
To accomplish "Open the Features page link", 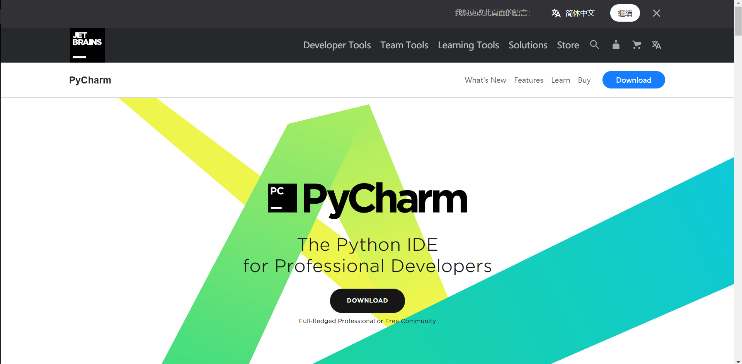I will pos(529,80).
